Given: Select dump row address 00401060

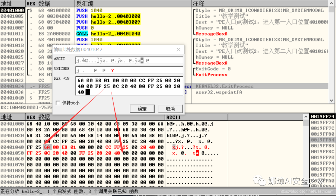Looking at the screenshot, I should click(x=12, y=159).
